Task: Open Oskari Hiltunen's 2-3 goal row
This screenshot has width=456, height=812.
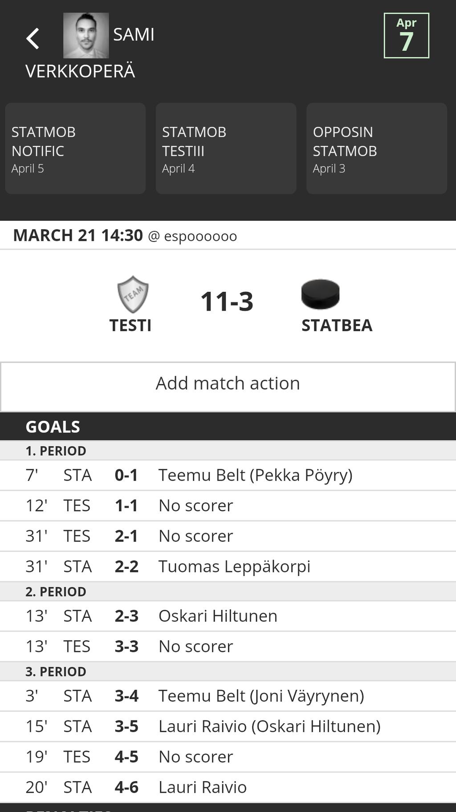Action: (x=228, y=616)
